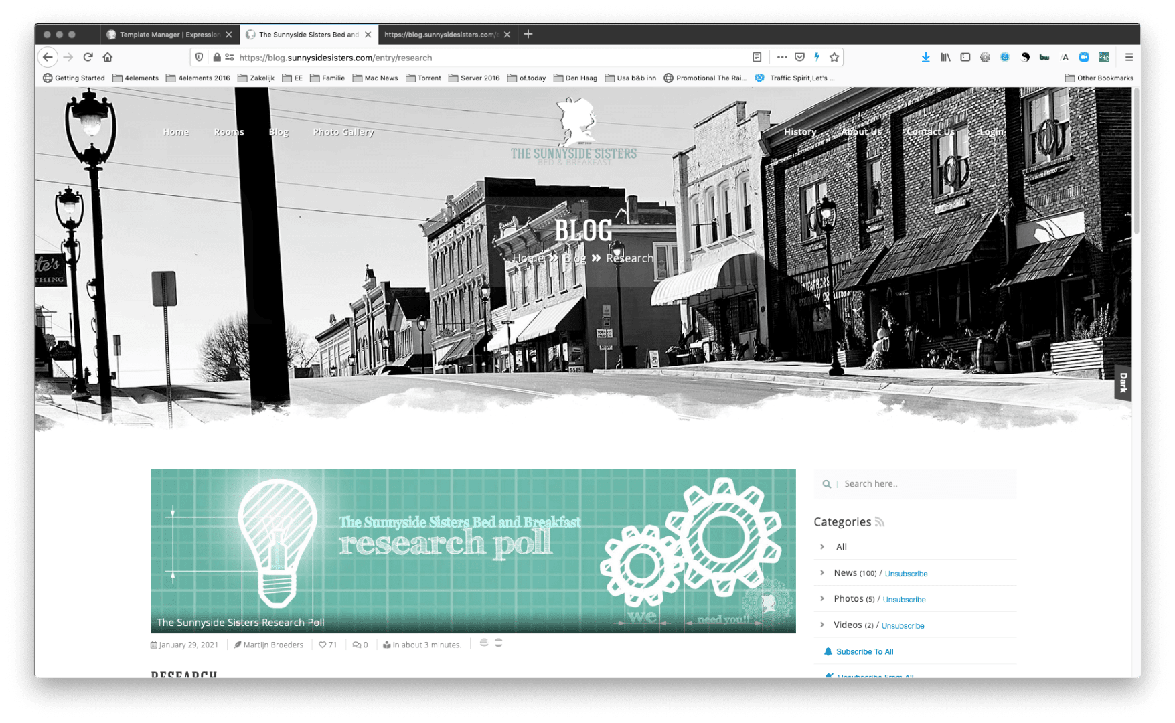Open Other Bookmarks folder
1175x723 pixels.
[1099, 78]
